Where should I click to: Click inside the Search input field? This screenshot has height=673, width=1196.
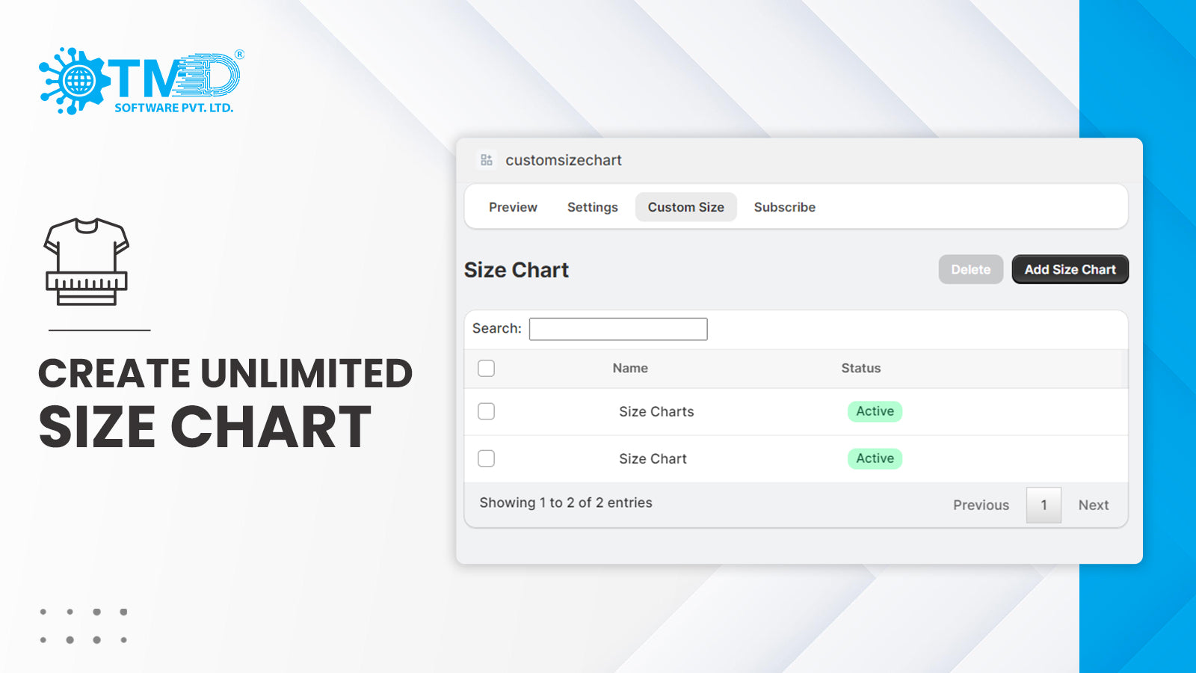point(618,329)
